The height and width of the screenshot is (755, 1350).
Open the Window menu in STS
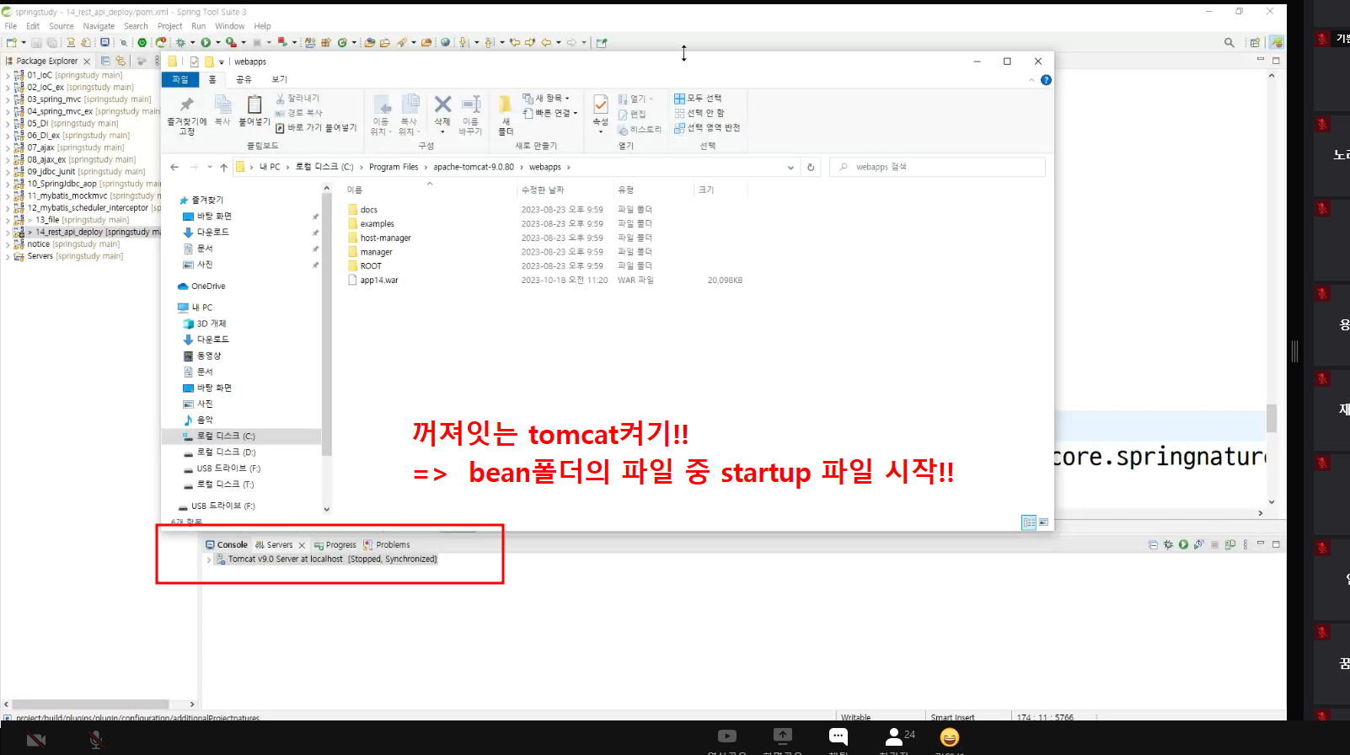click(x=229, y=26)
